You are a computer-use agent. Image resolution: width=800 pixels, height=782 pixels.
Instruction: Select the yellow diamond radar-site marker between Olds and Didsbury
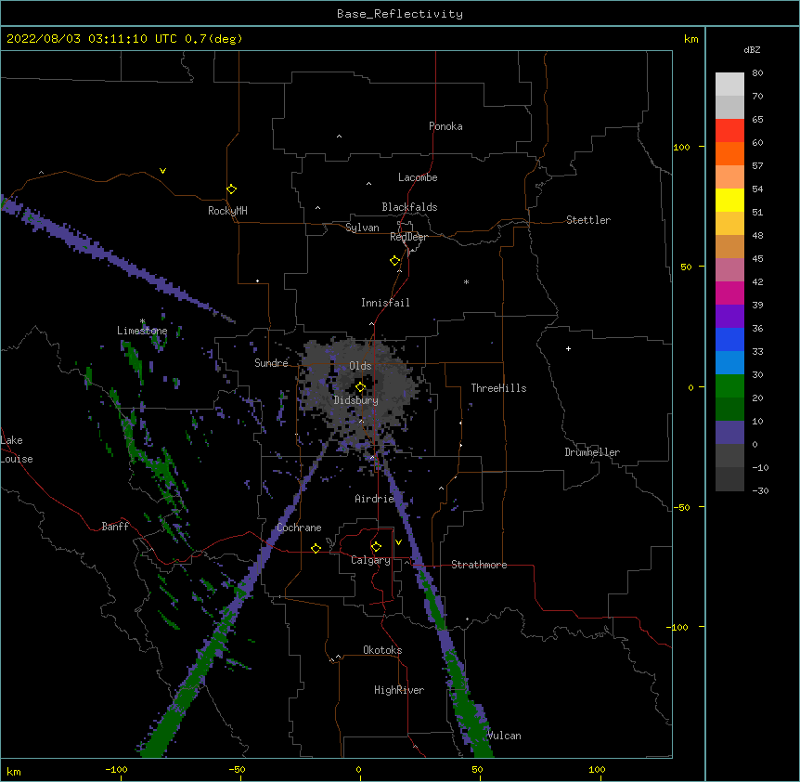360,387
